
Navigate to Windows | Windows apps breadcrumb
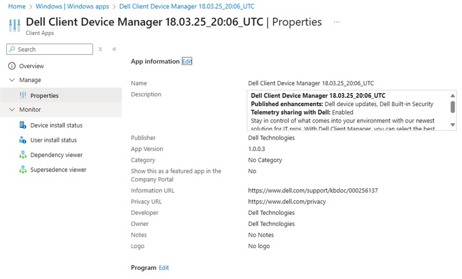point(72,6)
